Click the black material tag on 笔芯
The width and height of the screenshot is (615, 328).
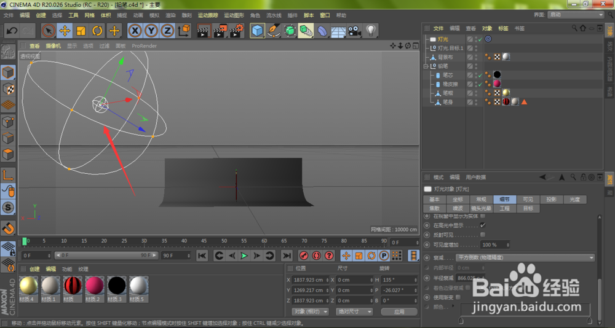(497, 74)
